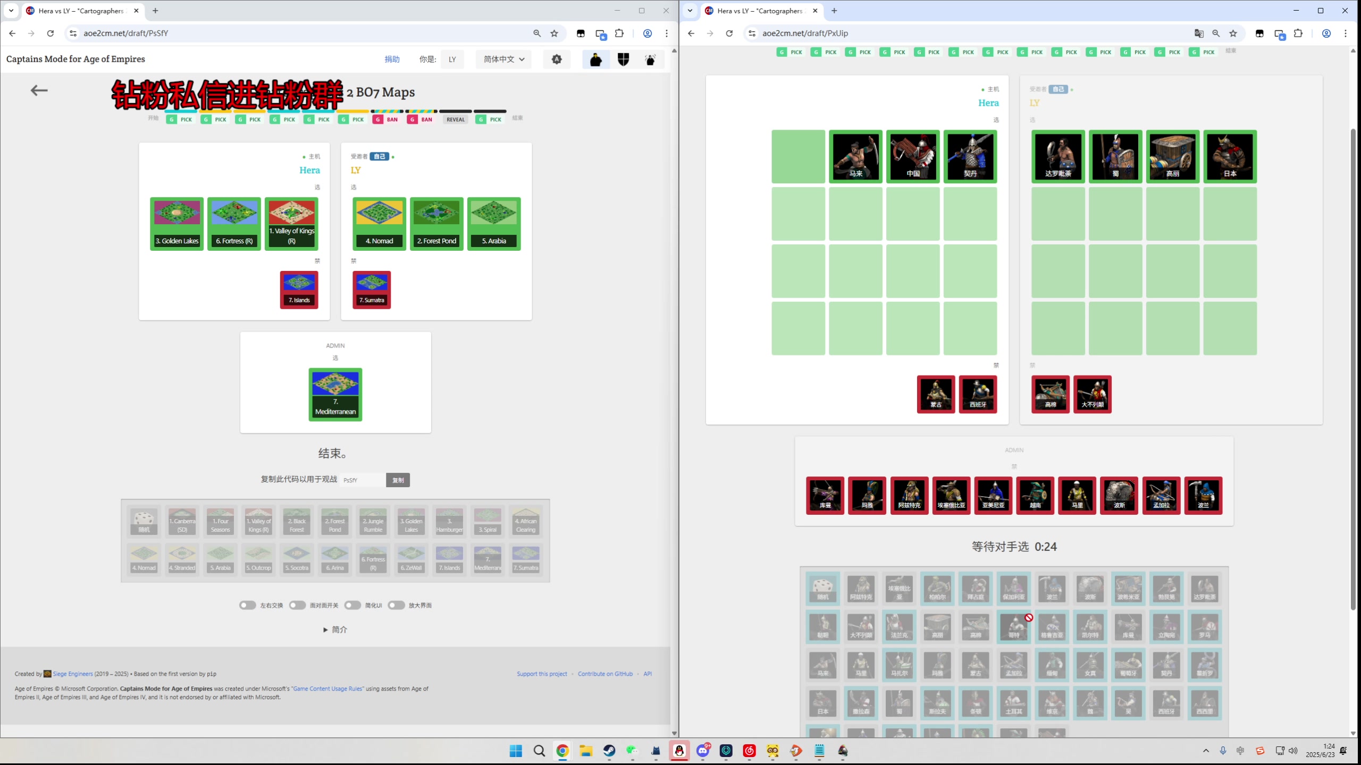Click 7. Mediterranean admin pick card
This screenshot has height=765, width=1361.
pyautogui.click(x=335, y=395)
